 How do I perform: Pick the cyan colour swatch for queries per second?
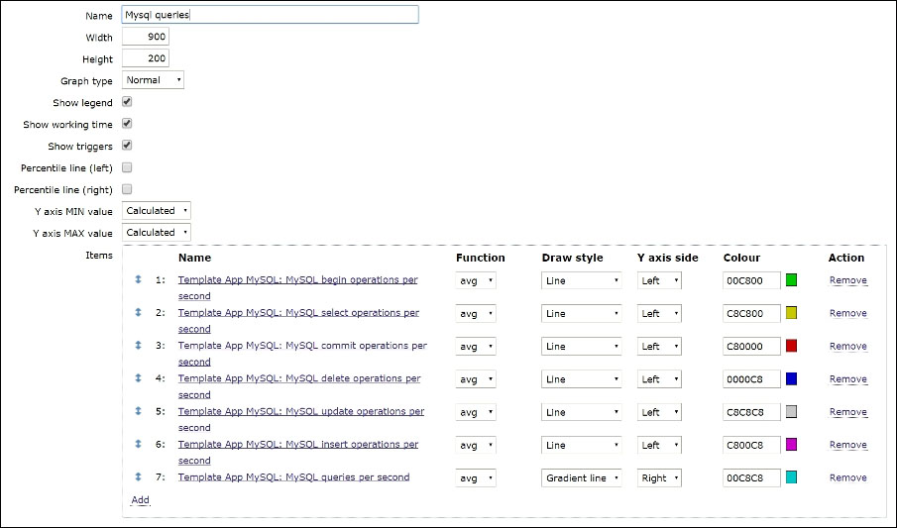click(x=791, y=477)
